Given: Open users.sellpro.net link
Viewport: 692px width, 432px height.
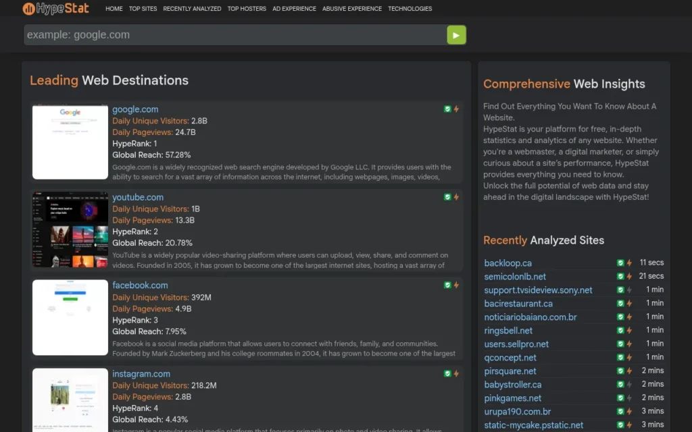Looking at the screenshot, I should [x=516, y=344].
